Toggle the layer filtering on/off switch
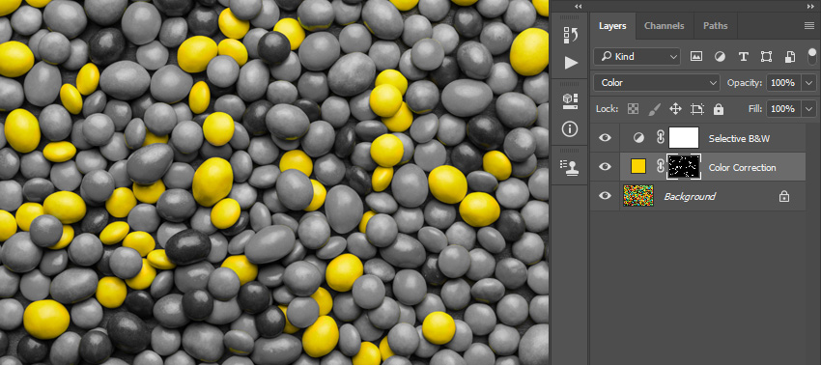The height and width of the screenshot is (365, 821). [x=812, y=56]
